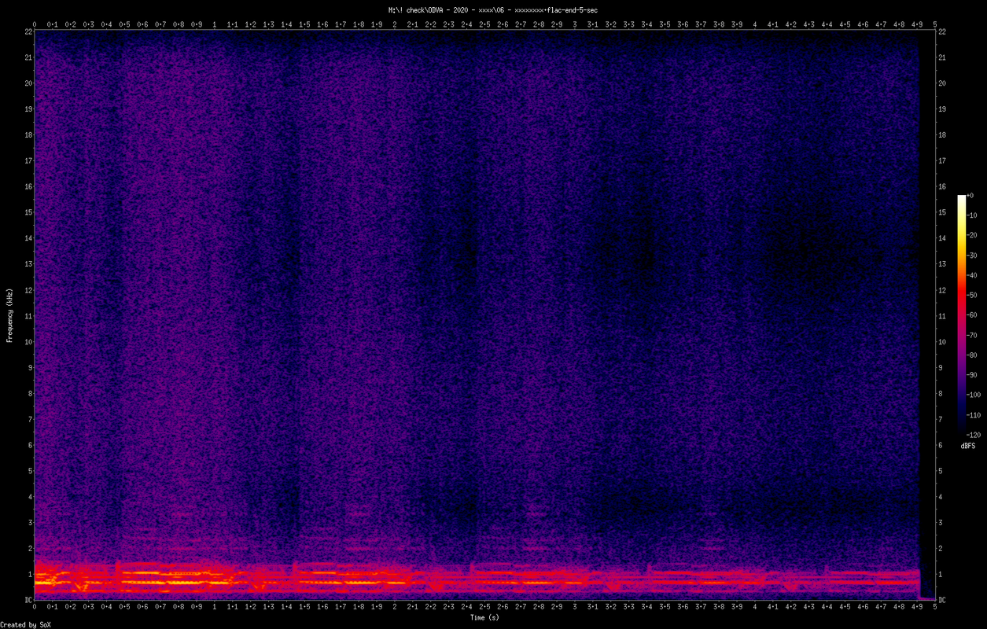Screen dimensions: 987x629
Task: Click the "dBFS" legend unit label
Action: coord(968,446)
